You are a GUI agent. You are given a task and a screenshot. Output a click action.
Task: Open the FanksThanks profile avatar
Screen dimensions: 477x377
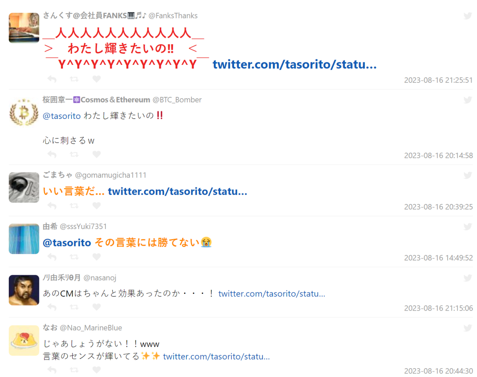point(24,27)
